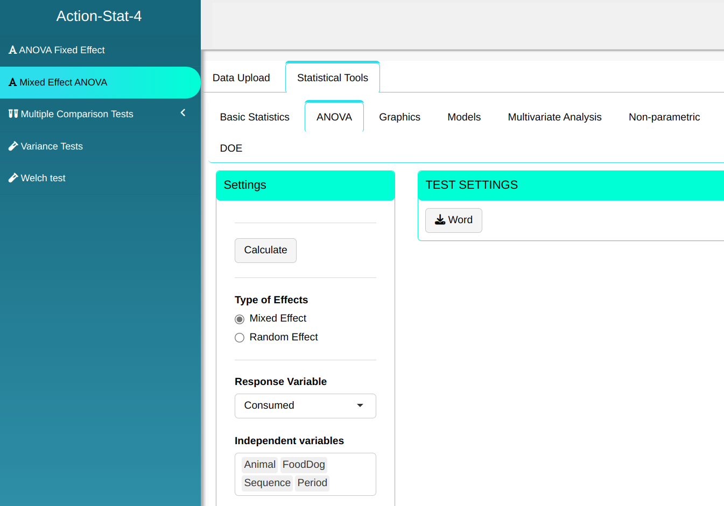Click the Variance Tests eraser icon
Viewport: 724px width, 506px height.
(13, 146)
